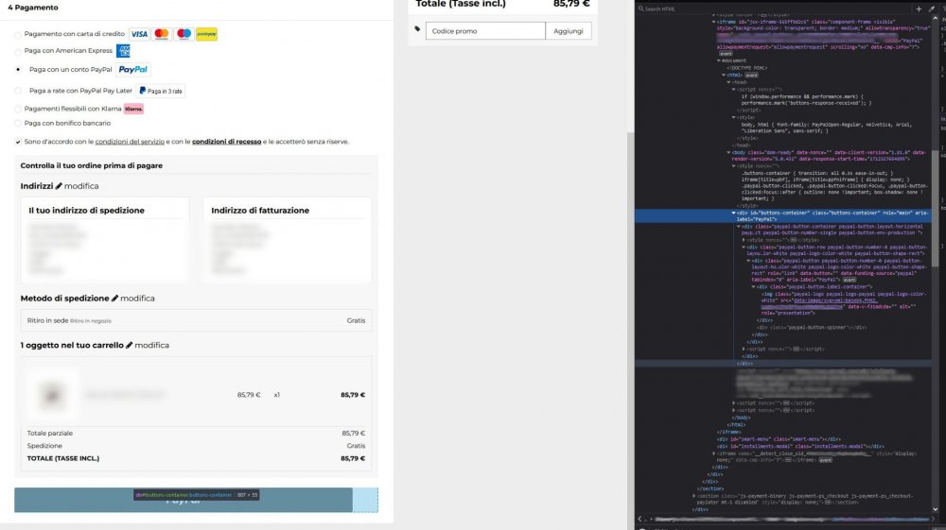Open the condizioni di recesso link
Screen dimensions: 946x530
226,142
